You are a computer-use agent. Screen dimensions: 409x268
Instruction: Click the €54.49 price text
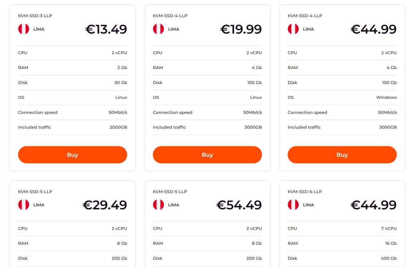[x=239, y=205]
